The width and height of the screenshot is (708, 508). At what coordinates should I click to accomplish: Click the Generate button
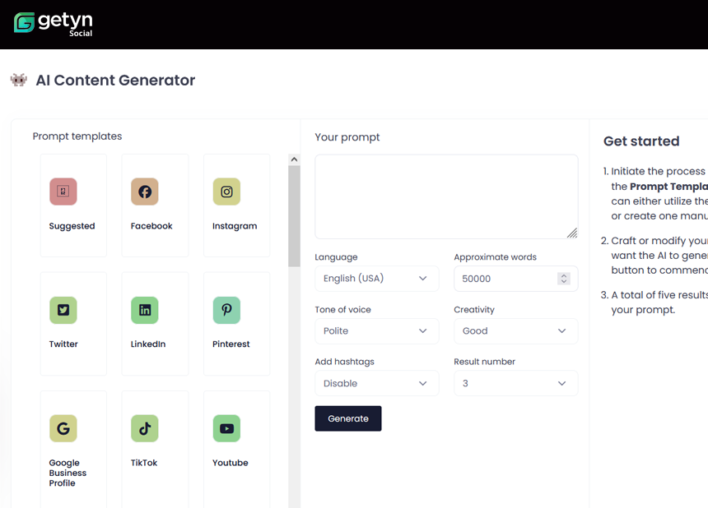click(x=347, y=418)
